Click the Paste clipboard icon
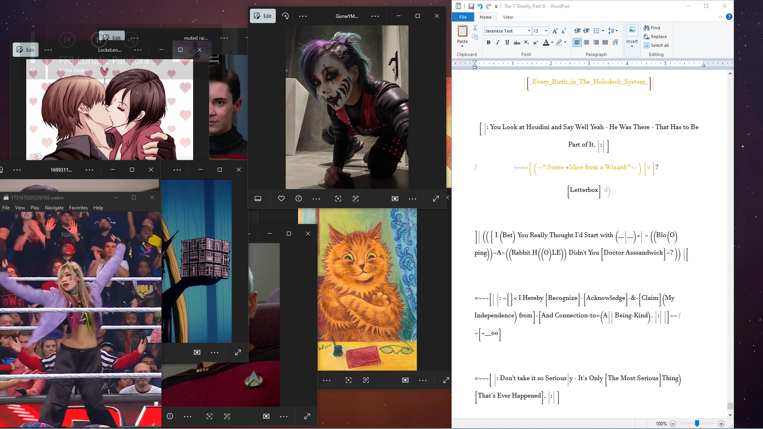Viewport: 763px width, 429px height. pos(462,31)
